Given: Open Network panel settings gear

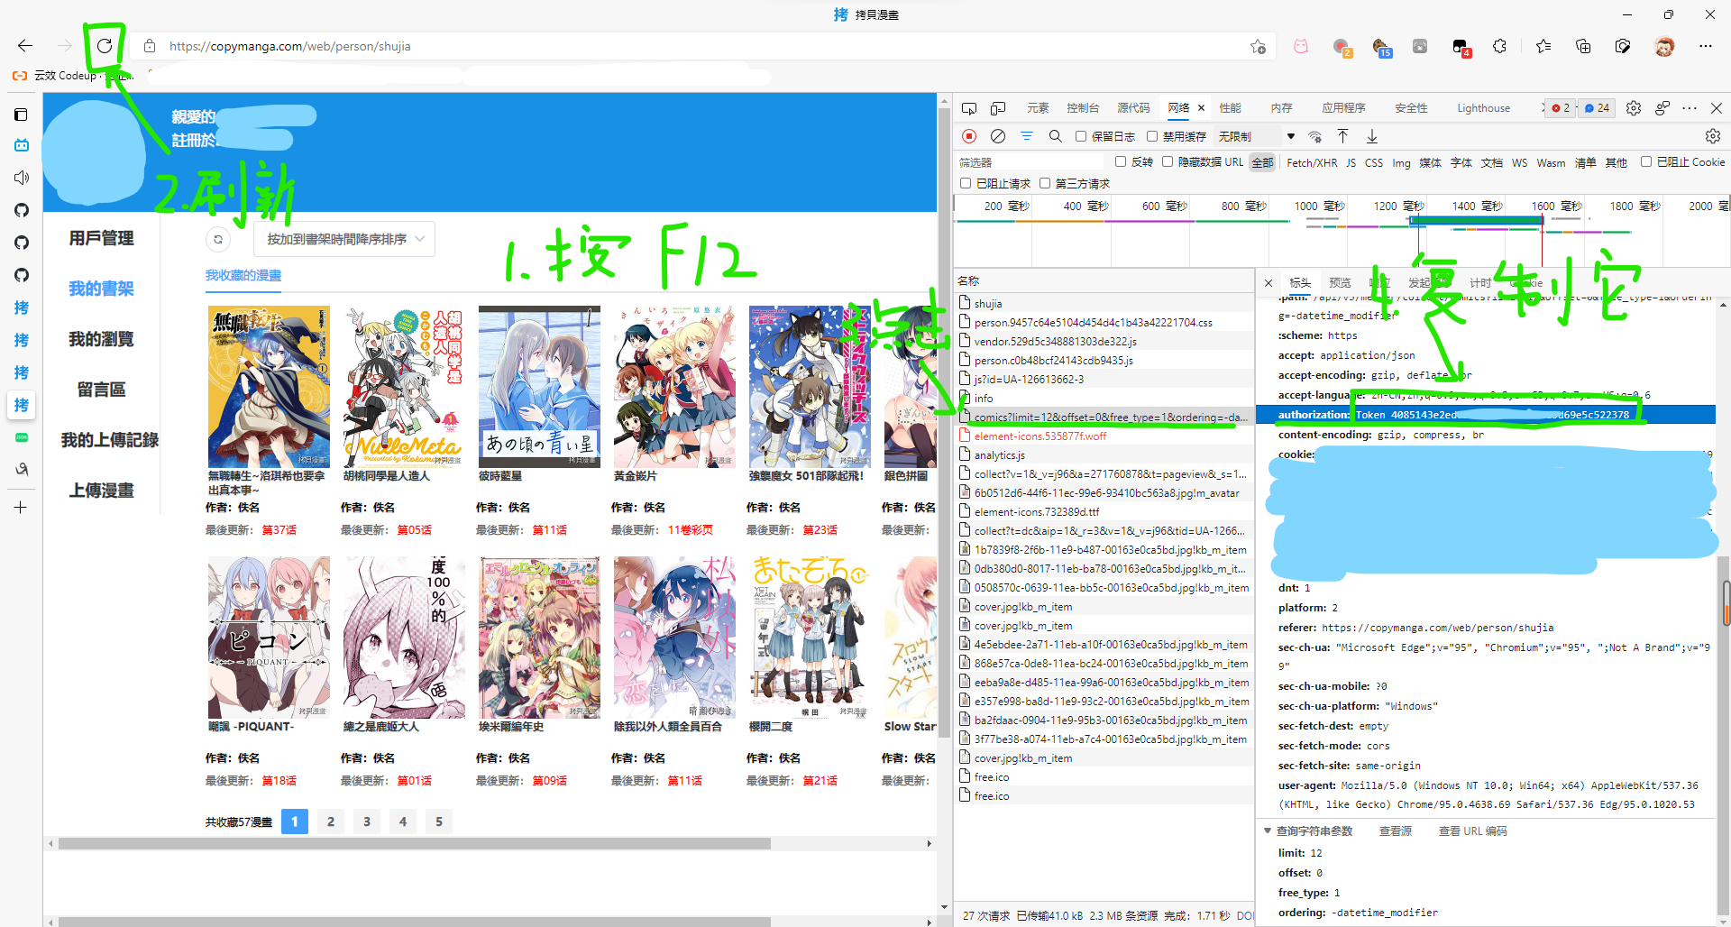Looking at the screenshot, I should tap(1713, 136).
